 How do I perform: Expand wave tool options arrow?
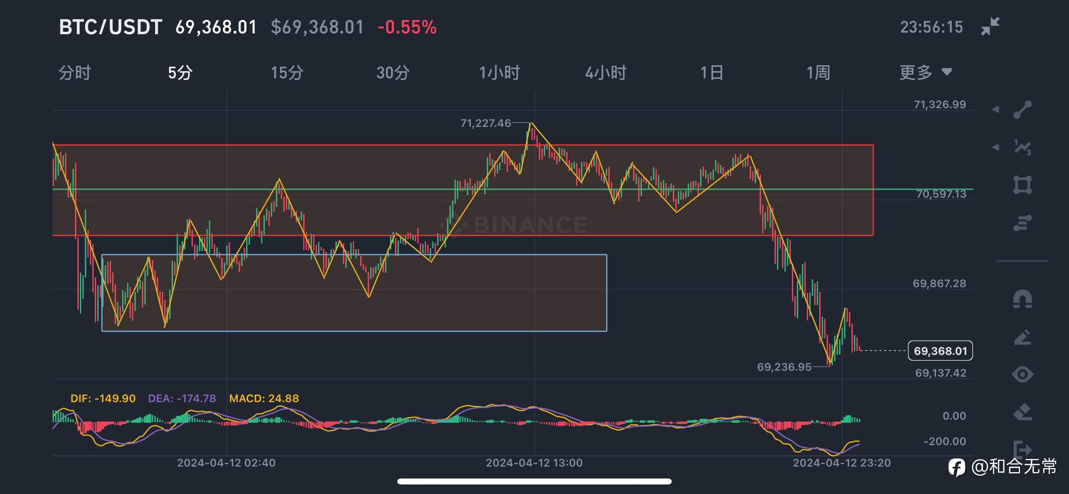[995, 148]
